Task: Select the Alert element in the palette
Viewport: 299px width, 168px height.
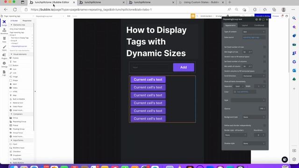Action: (x=15, y=84)
